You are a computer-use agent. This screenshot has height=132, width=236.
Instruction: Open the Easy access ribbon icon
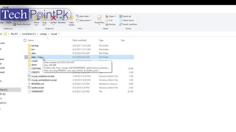(x=77, y=21)
